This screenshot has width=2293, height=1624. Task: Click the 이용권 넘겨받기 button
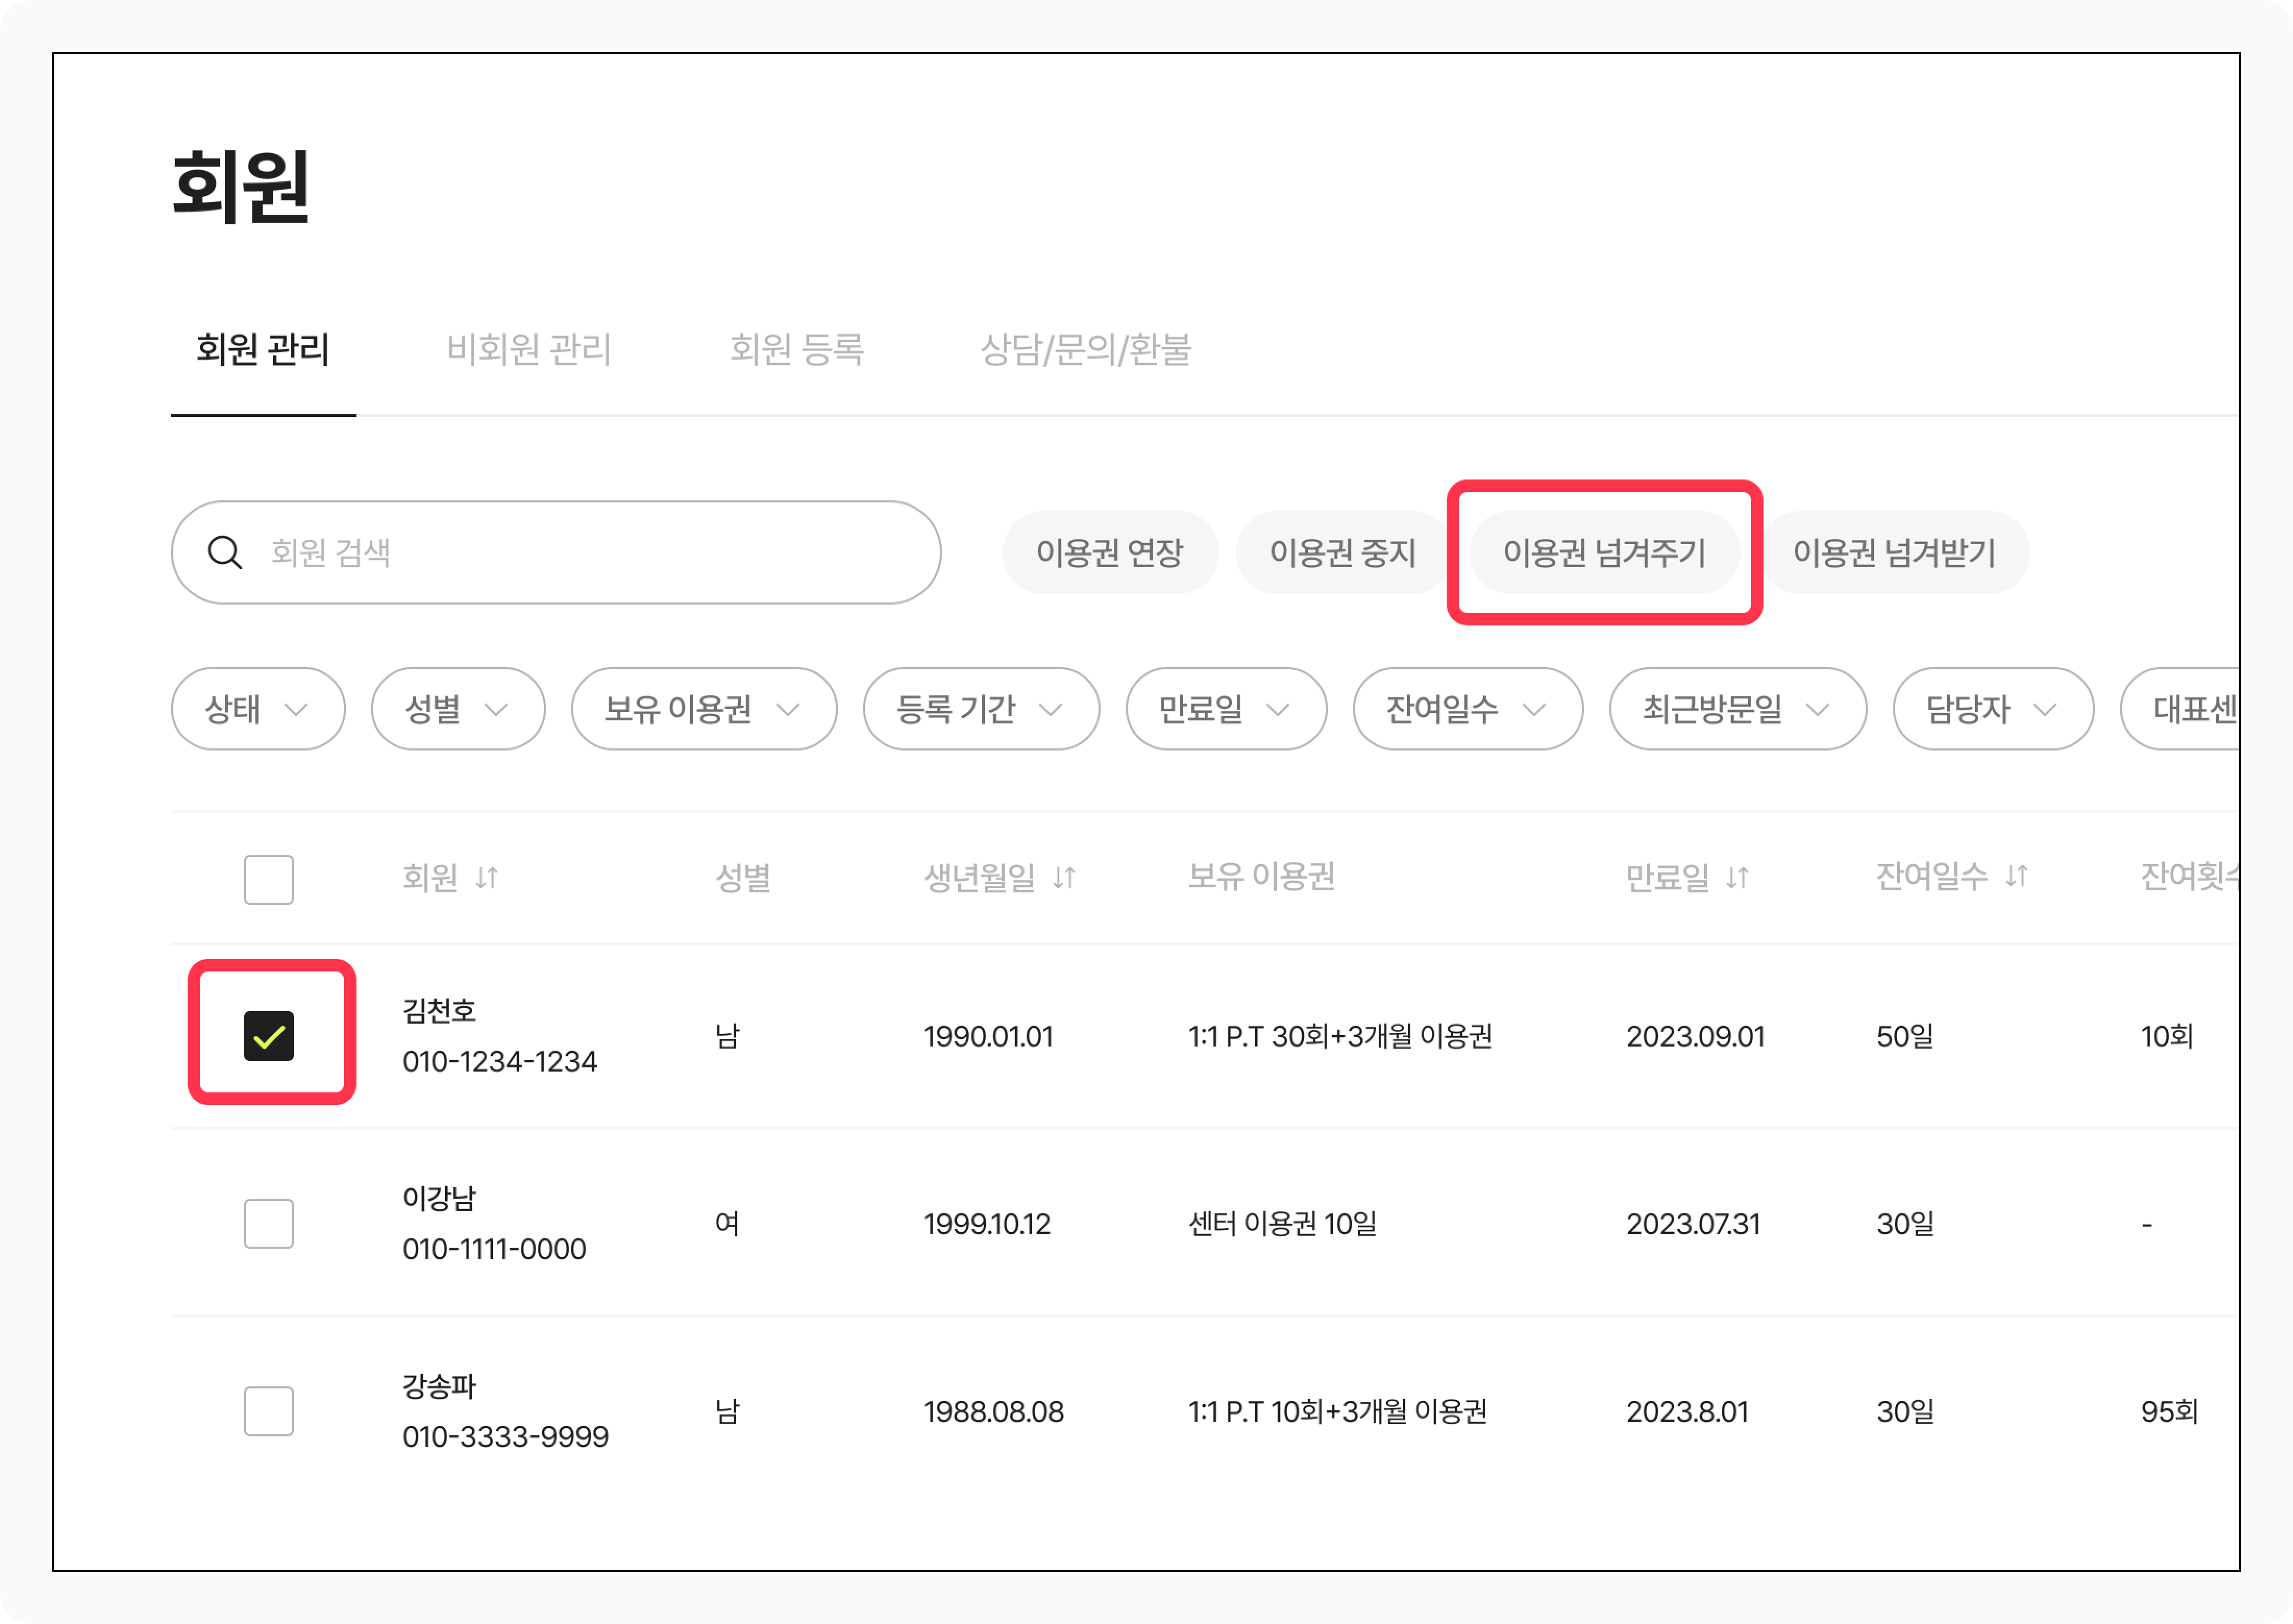tap(1894, 552)
